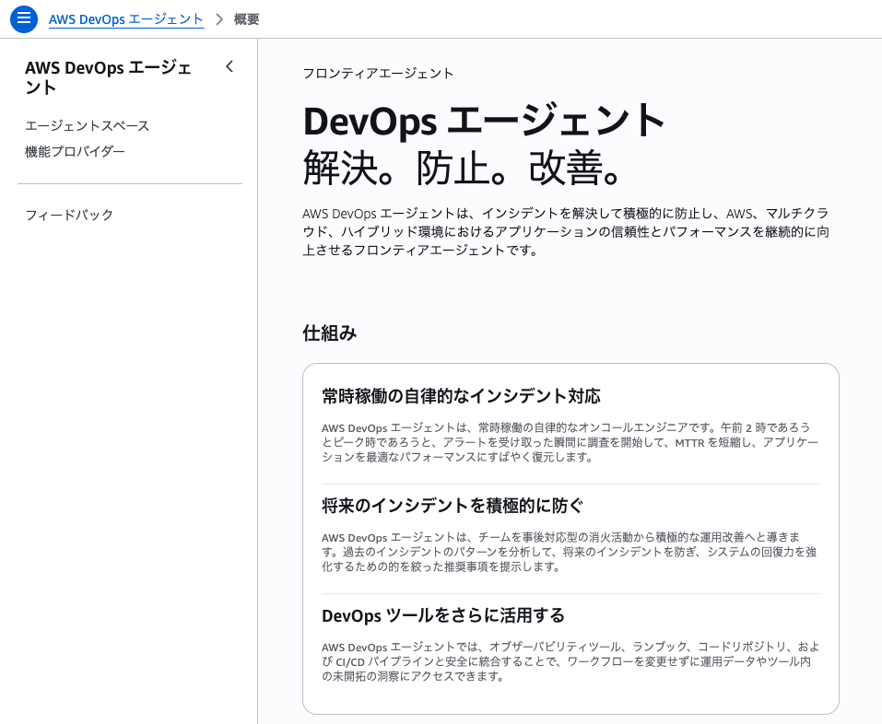Select the フロンティアエージェント label

coord(378,74)
